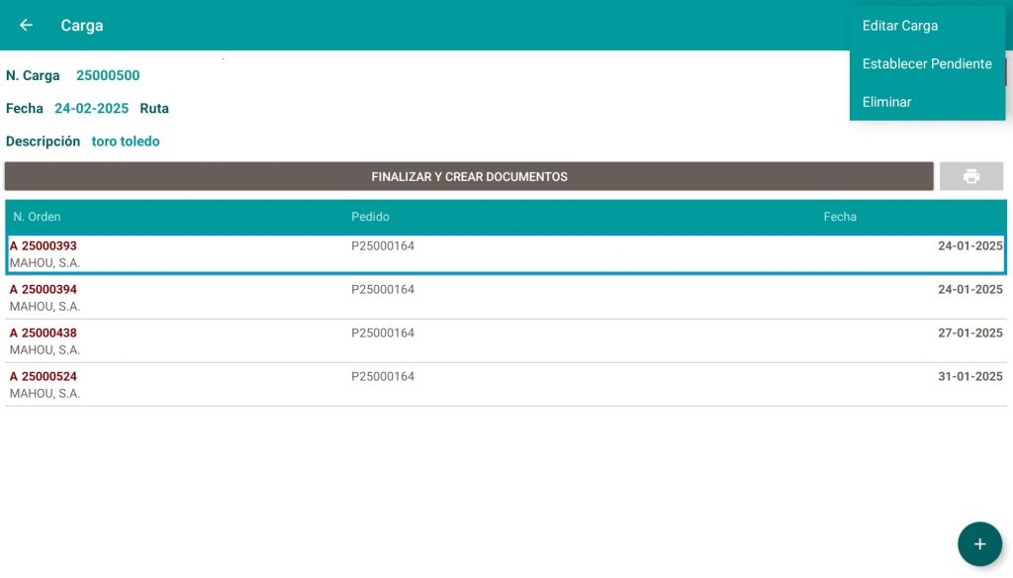Click the N. Orden column header
The image size is (1013, 578).
tap(37, 217)
